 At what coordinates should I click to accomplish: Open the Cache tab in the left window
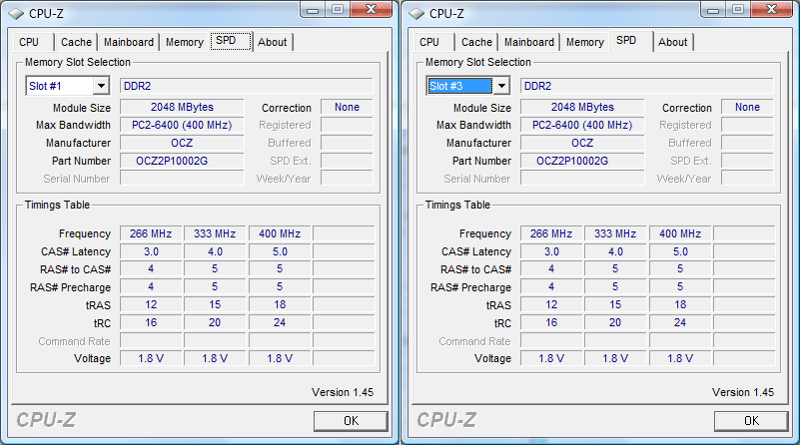(76, 42)
